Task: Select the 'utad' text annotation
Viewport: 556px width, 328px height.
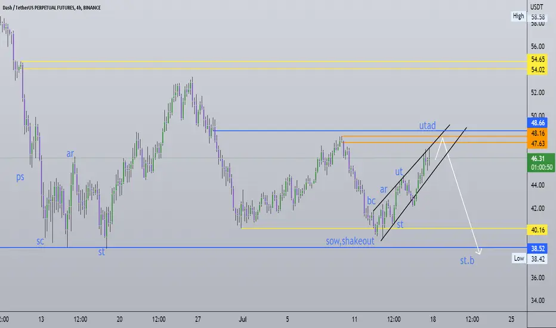Action: 427,125
